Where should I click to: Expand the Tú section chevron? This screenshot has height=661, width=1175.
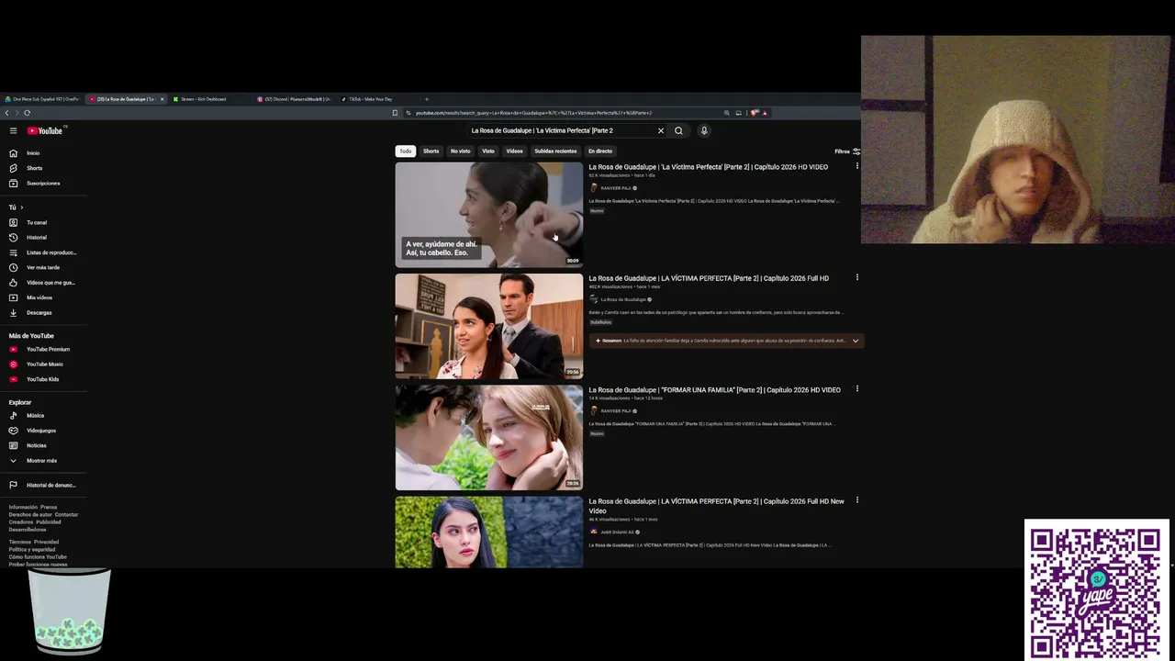click(x=21, y=207)
